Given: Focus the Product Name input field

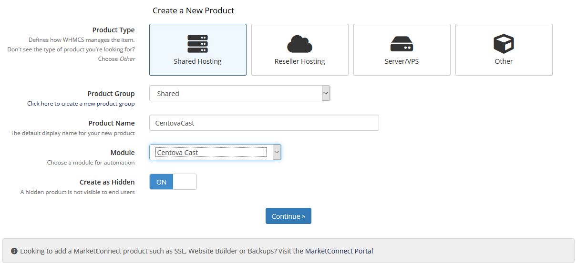Looking at the screenshot, I should point(264,123).
